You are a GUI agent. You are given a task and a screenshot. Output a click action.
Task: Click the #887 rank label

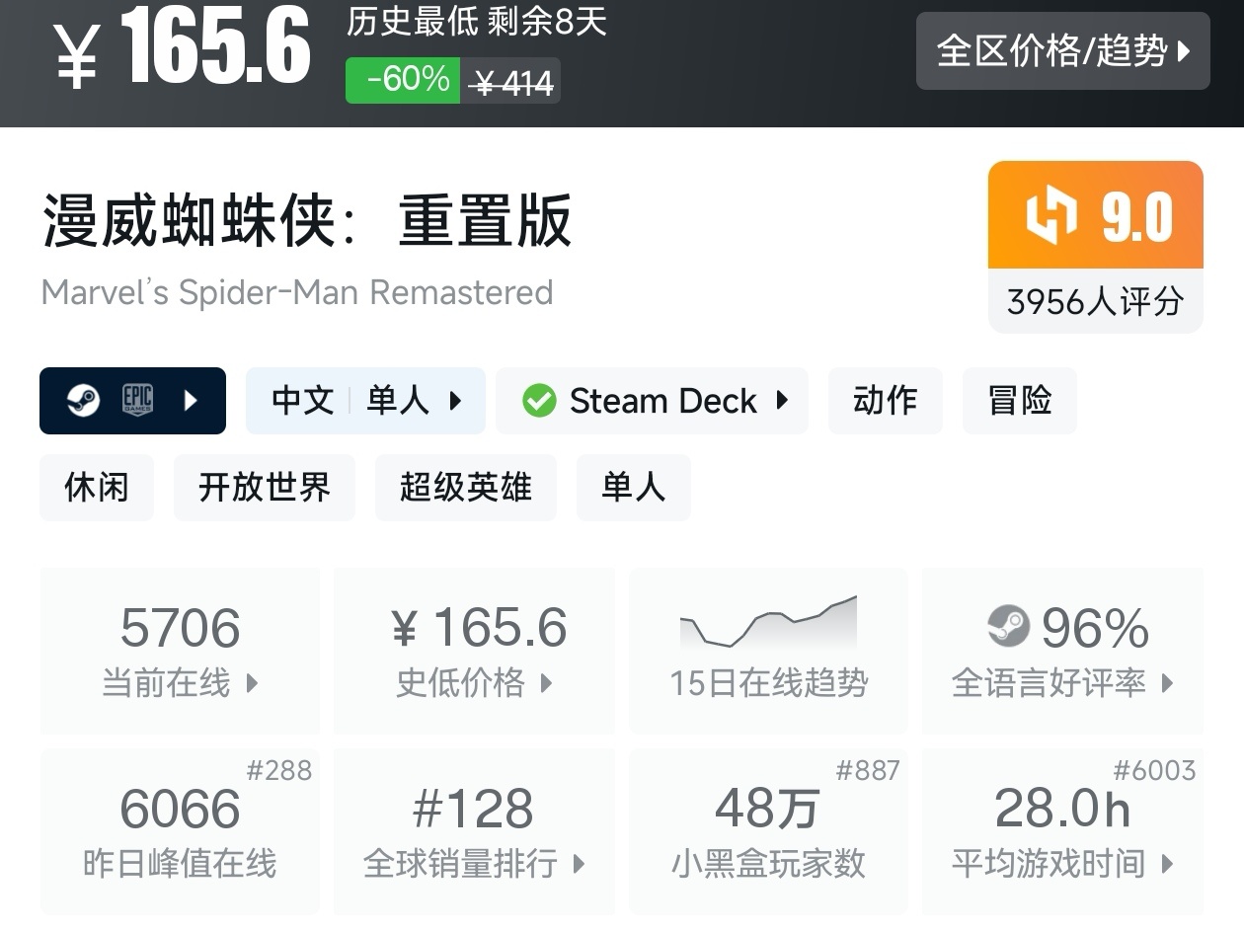click(868, 770)
